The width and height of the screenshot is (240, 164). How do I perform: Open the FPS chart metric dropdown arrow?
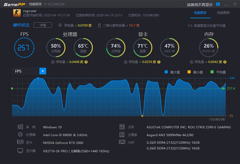[x=43, y=71]
